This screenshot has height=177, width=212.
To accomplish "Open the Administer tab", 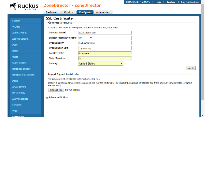I will coord(103,12).
